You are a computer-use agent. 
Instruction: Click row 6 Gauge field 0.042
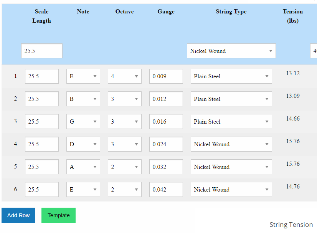click(x=166, y=190)
